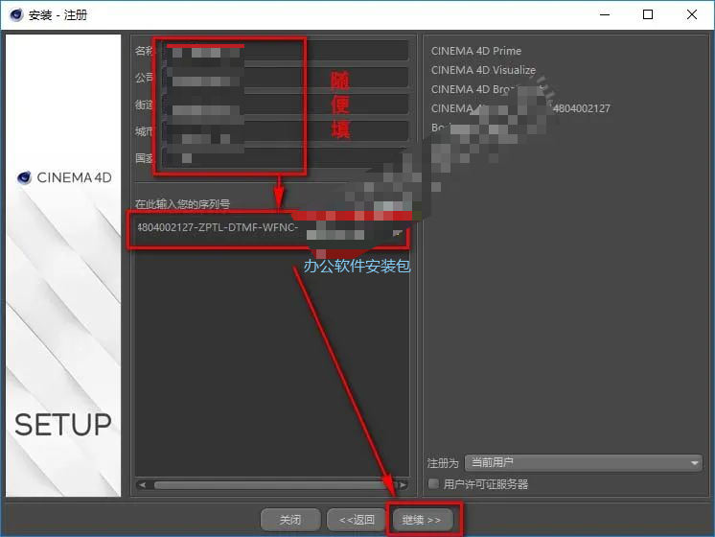Screen dimensions: 715x537
Task: Click the 公司 company input field
Action: (285, 78)
